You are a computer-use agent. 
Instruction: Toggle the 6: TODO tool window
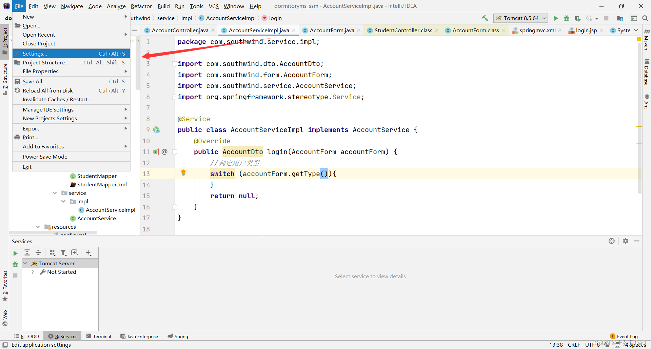[26, 336]
